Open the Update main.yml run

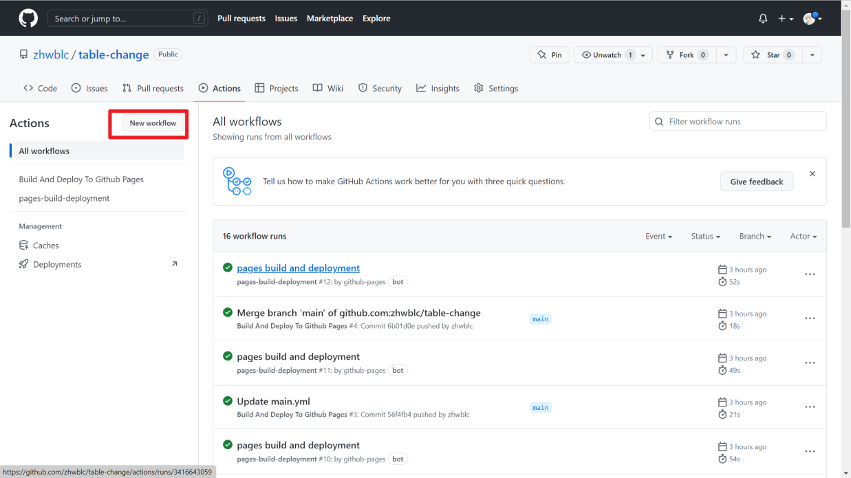(x=273, y=401)
